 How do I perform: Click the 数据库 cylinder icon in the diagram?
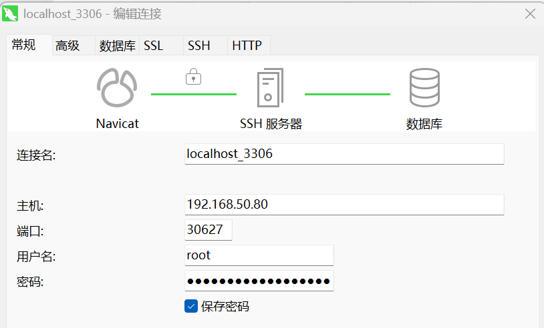click(424, 88)
